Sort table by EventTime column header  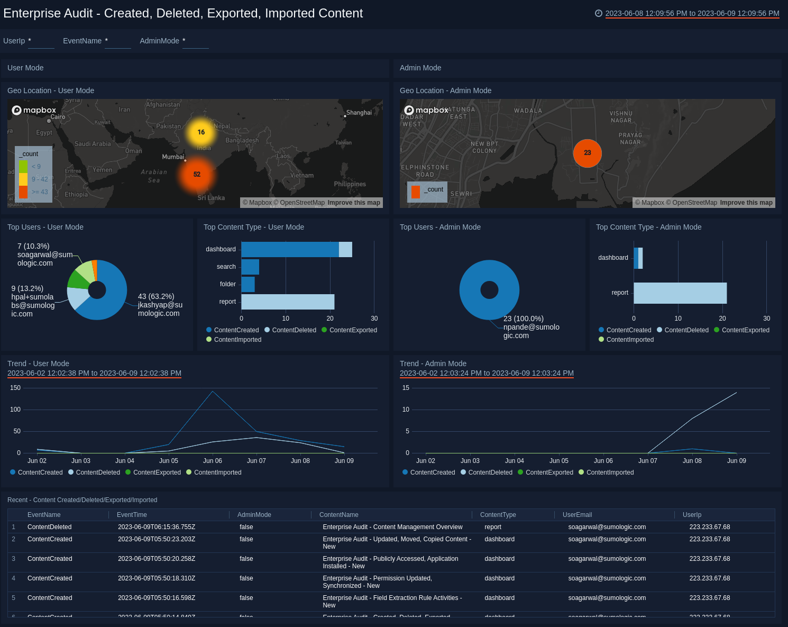(132, 515)
